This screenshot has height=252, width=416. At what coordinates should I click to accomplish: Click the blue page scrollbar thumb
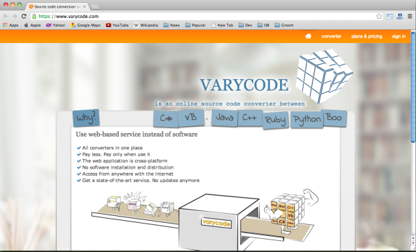click(x=413, y=87)
